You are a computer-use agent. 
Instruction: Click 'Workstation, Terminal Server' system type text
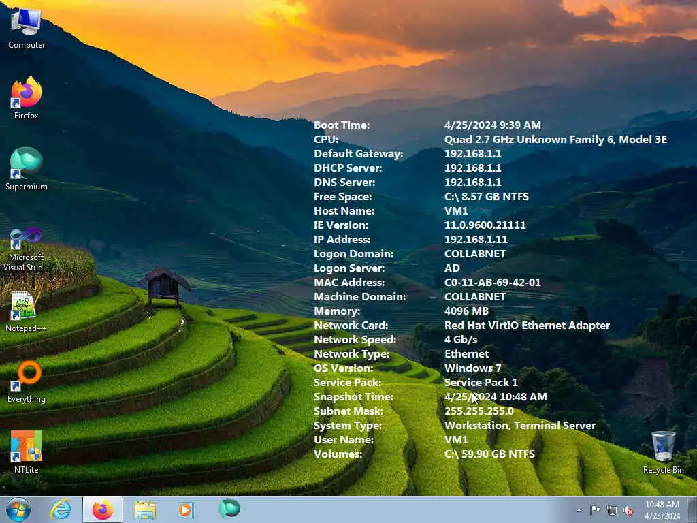(x=519, y=425)
